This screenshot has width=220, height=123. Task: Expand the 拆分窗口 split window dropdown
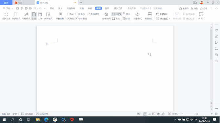pos(163,18)
